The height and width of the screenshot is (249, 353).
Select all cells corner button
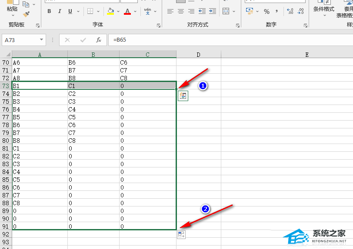(6, 54)
